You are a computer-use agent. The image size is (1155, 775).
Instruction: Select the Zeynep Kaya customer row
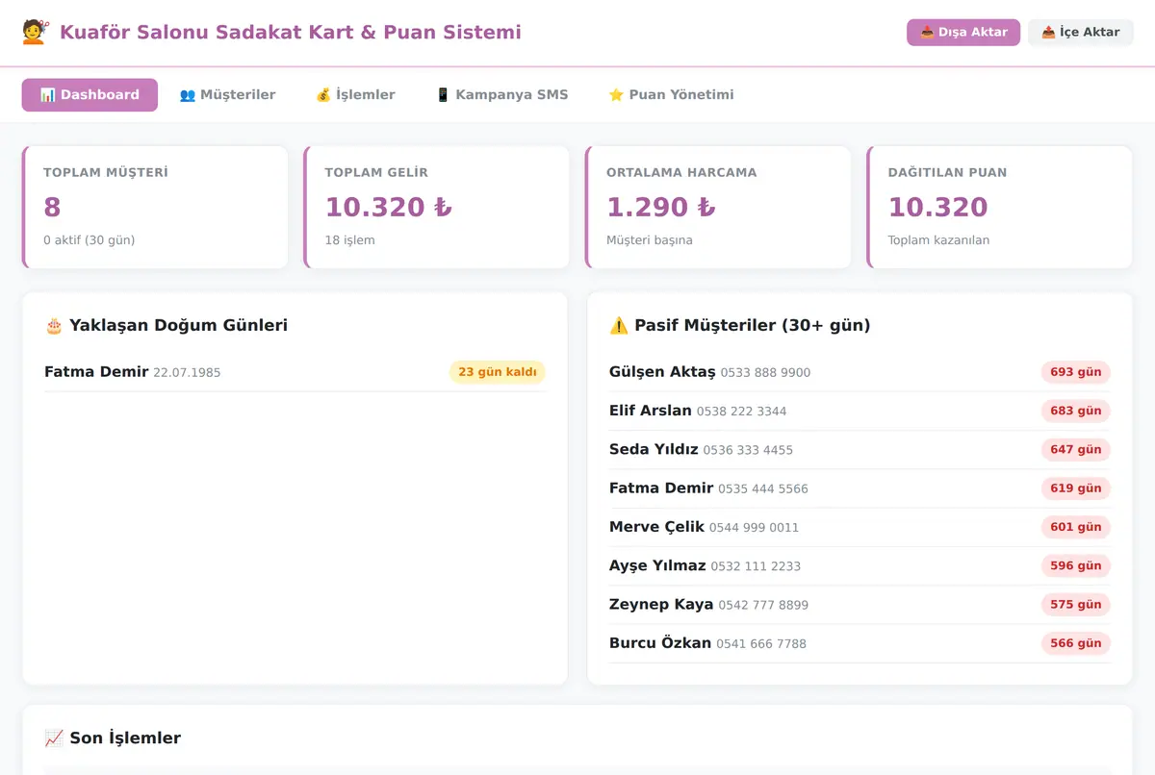click(860, 605)
